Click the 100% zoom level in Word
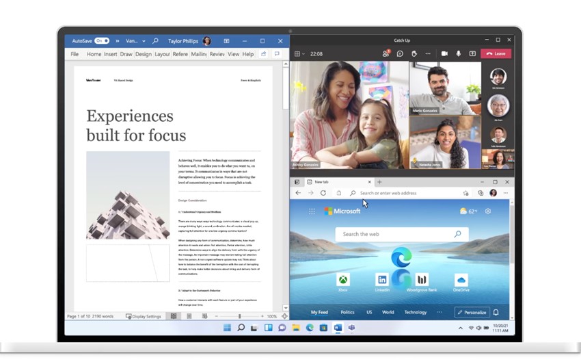 pos(271,317)
